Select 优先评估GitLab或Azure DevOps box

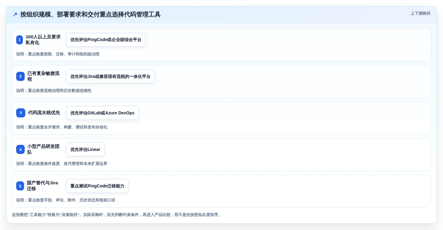click(102, 113)
